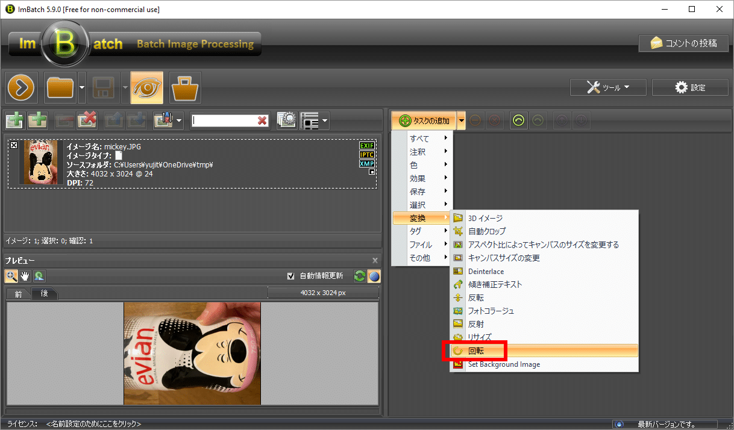This screenshot has width=734, height=430.
Task: Open the shopping basket icon
Action: tap(185, 88)
